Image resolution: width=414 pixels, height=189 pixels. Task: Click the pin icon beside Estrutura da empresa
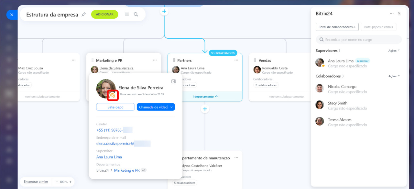pyautogui.click(x=83, y=14)
